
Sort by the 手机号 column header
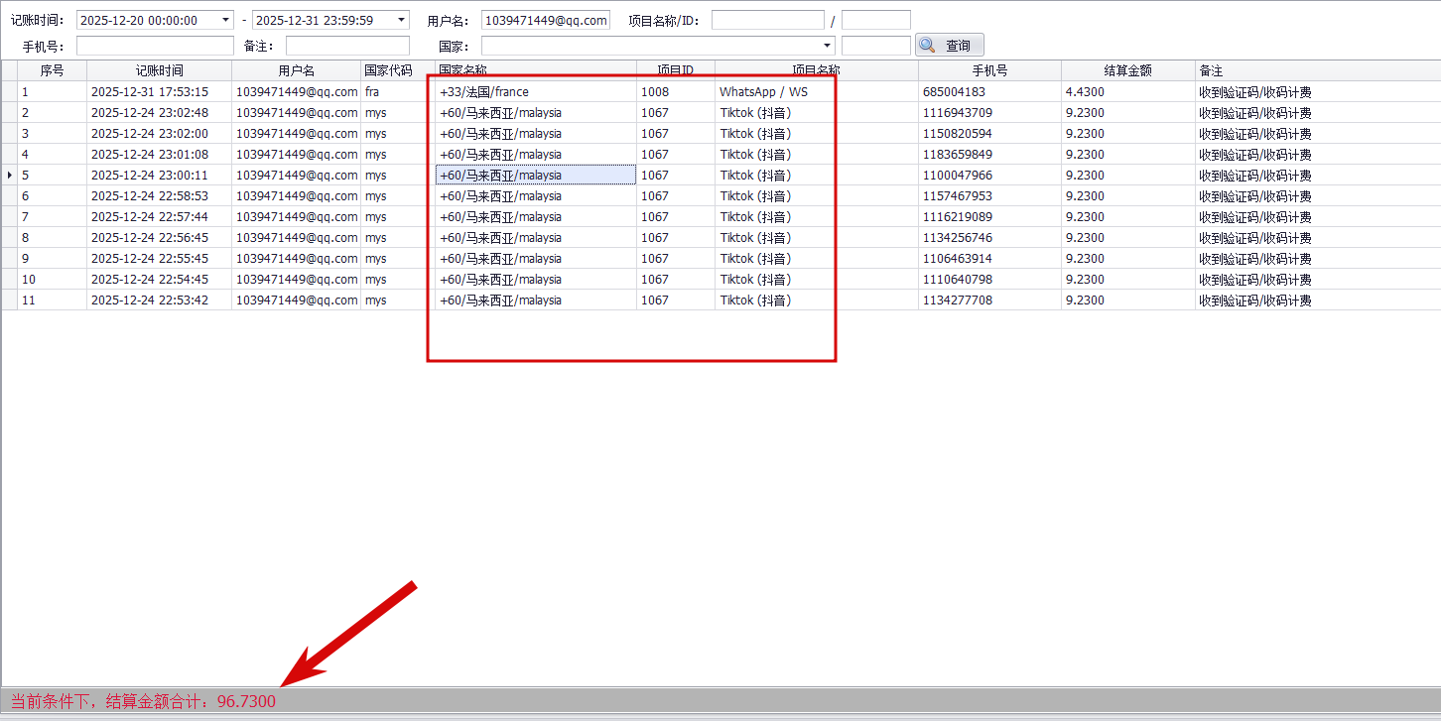[989, 70]
